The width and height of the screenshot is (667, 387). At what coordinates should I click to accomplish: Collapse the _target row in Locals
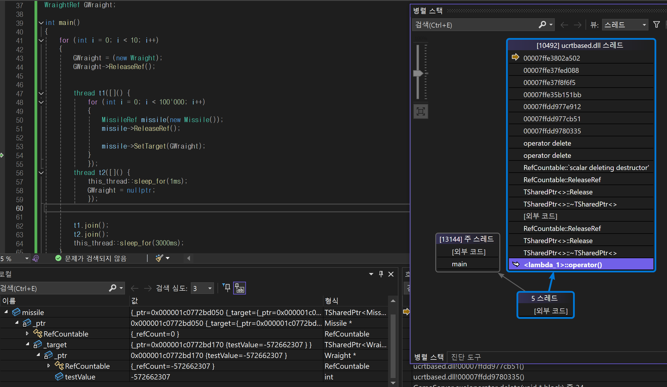[x=28, y=344]
